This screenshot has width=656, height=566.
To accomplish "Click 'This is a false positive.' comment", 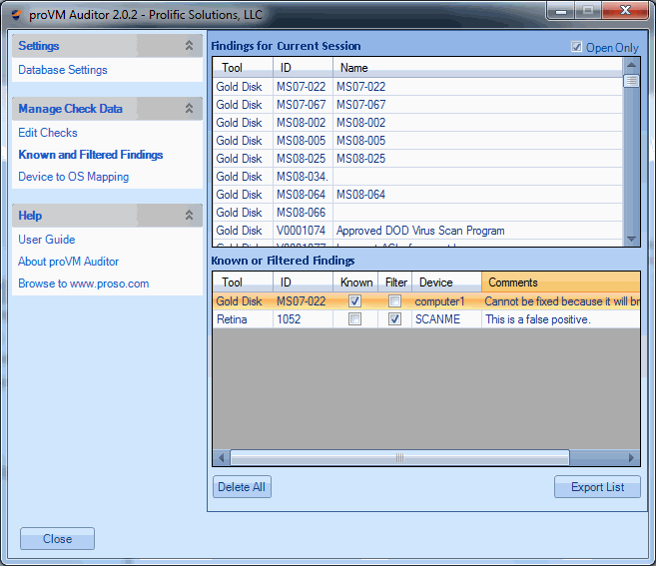I will (x=560, y=319).
